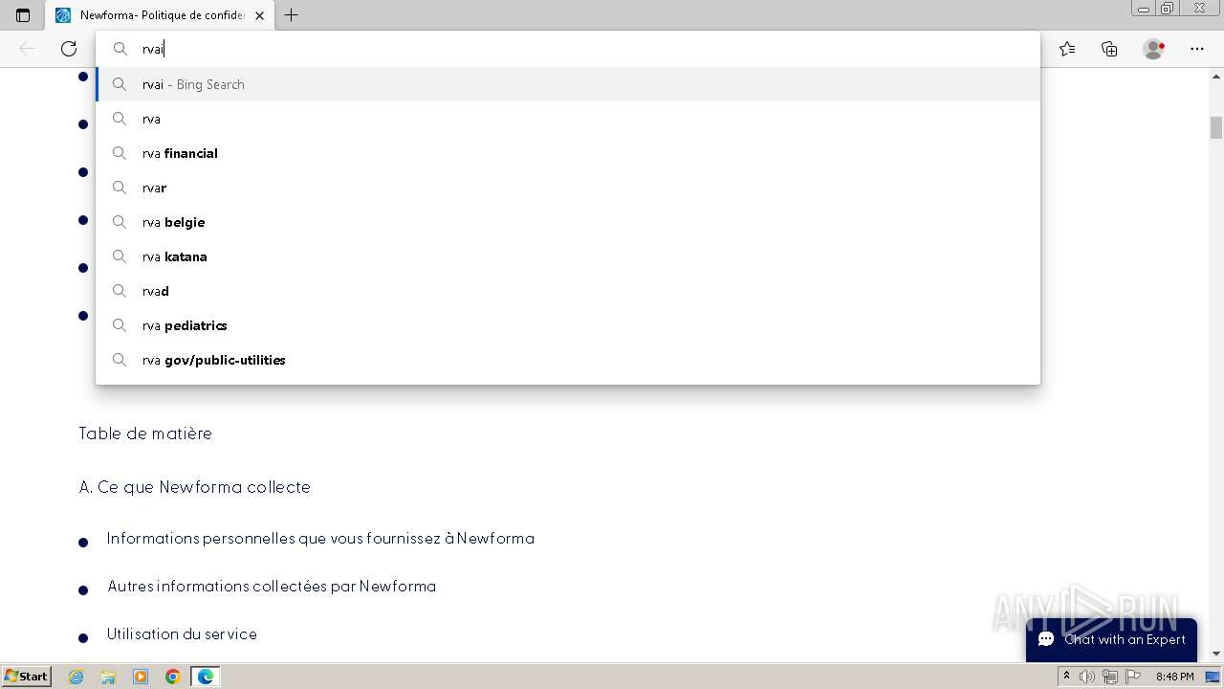Open 'Chat with an Expert' button
Image resolution: width=1224 pixels, height=689 pixels.
[x=1111, y=639]
